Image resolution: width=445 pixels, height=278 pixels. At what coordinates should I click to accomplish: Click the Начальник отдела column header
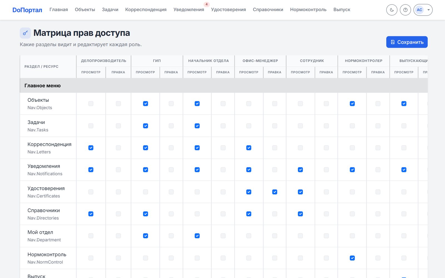point(209,61)
